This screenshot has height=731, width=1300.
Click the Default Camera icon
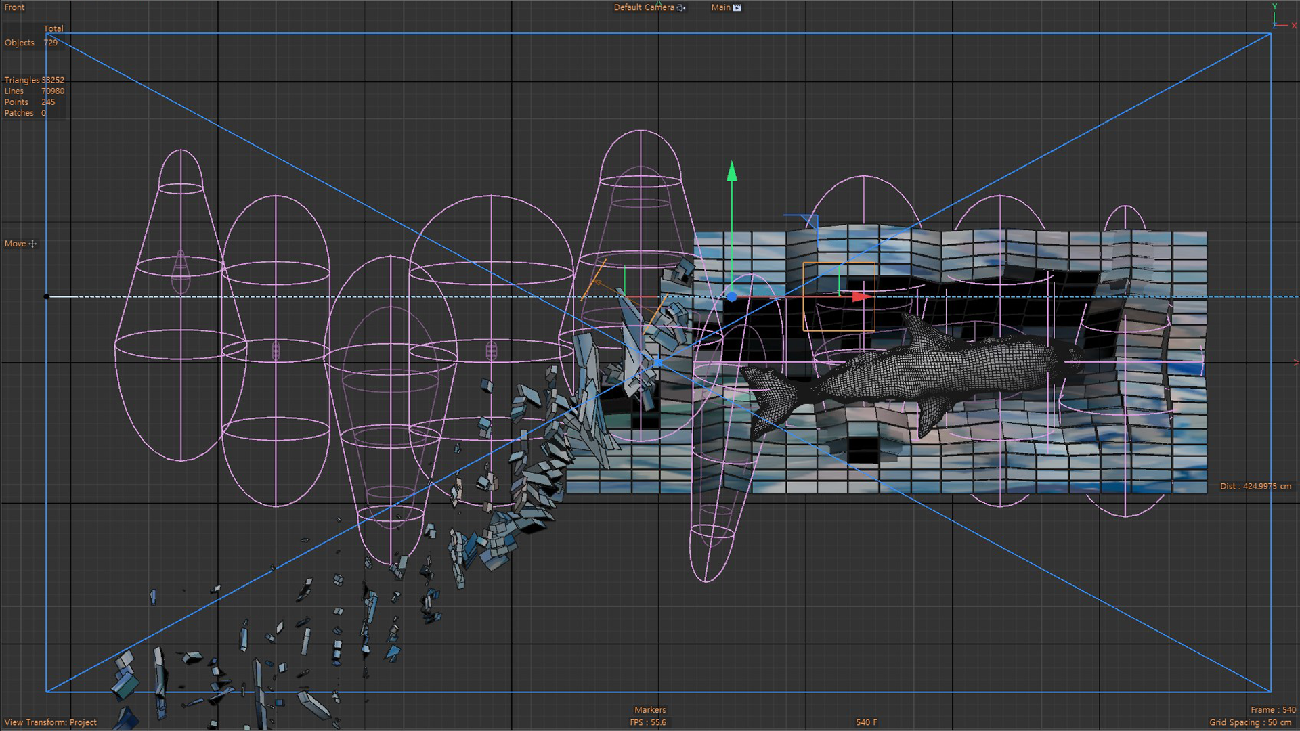[x=681, y=7]
